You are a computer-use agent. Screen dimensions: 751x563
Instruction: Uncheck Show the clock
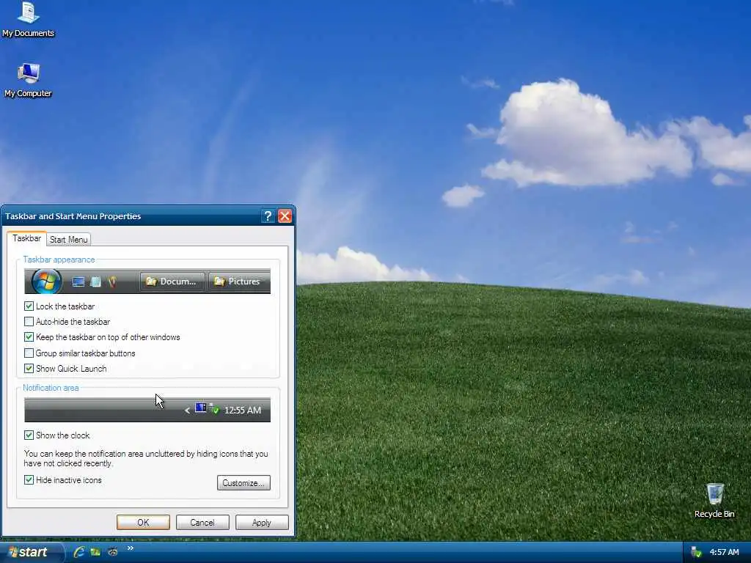pos(29,435)
